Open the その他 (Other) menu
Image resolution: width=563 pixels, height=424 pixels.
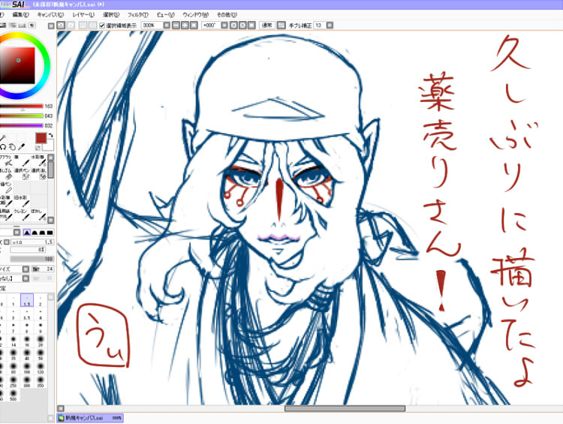click(x=227, y=15)
